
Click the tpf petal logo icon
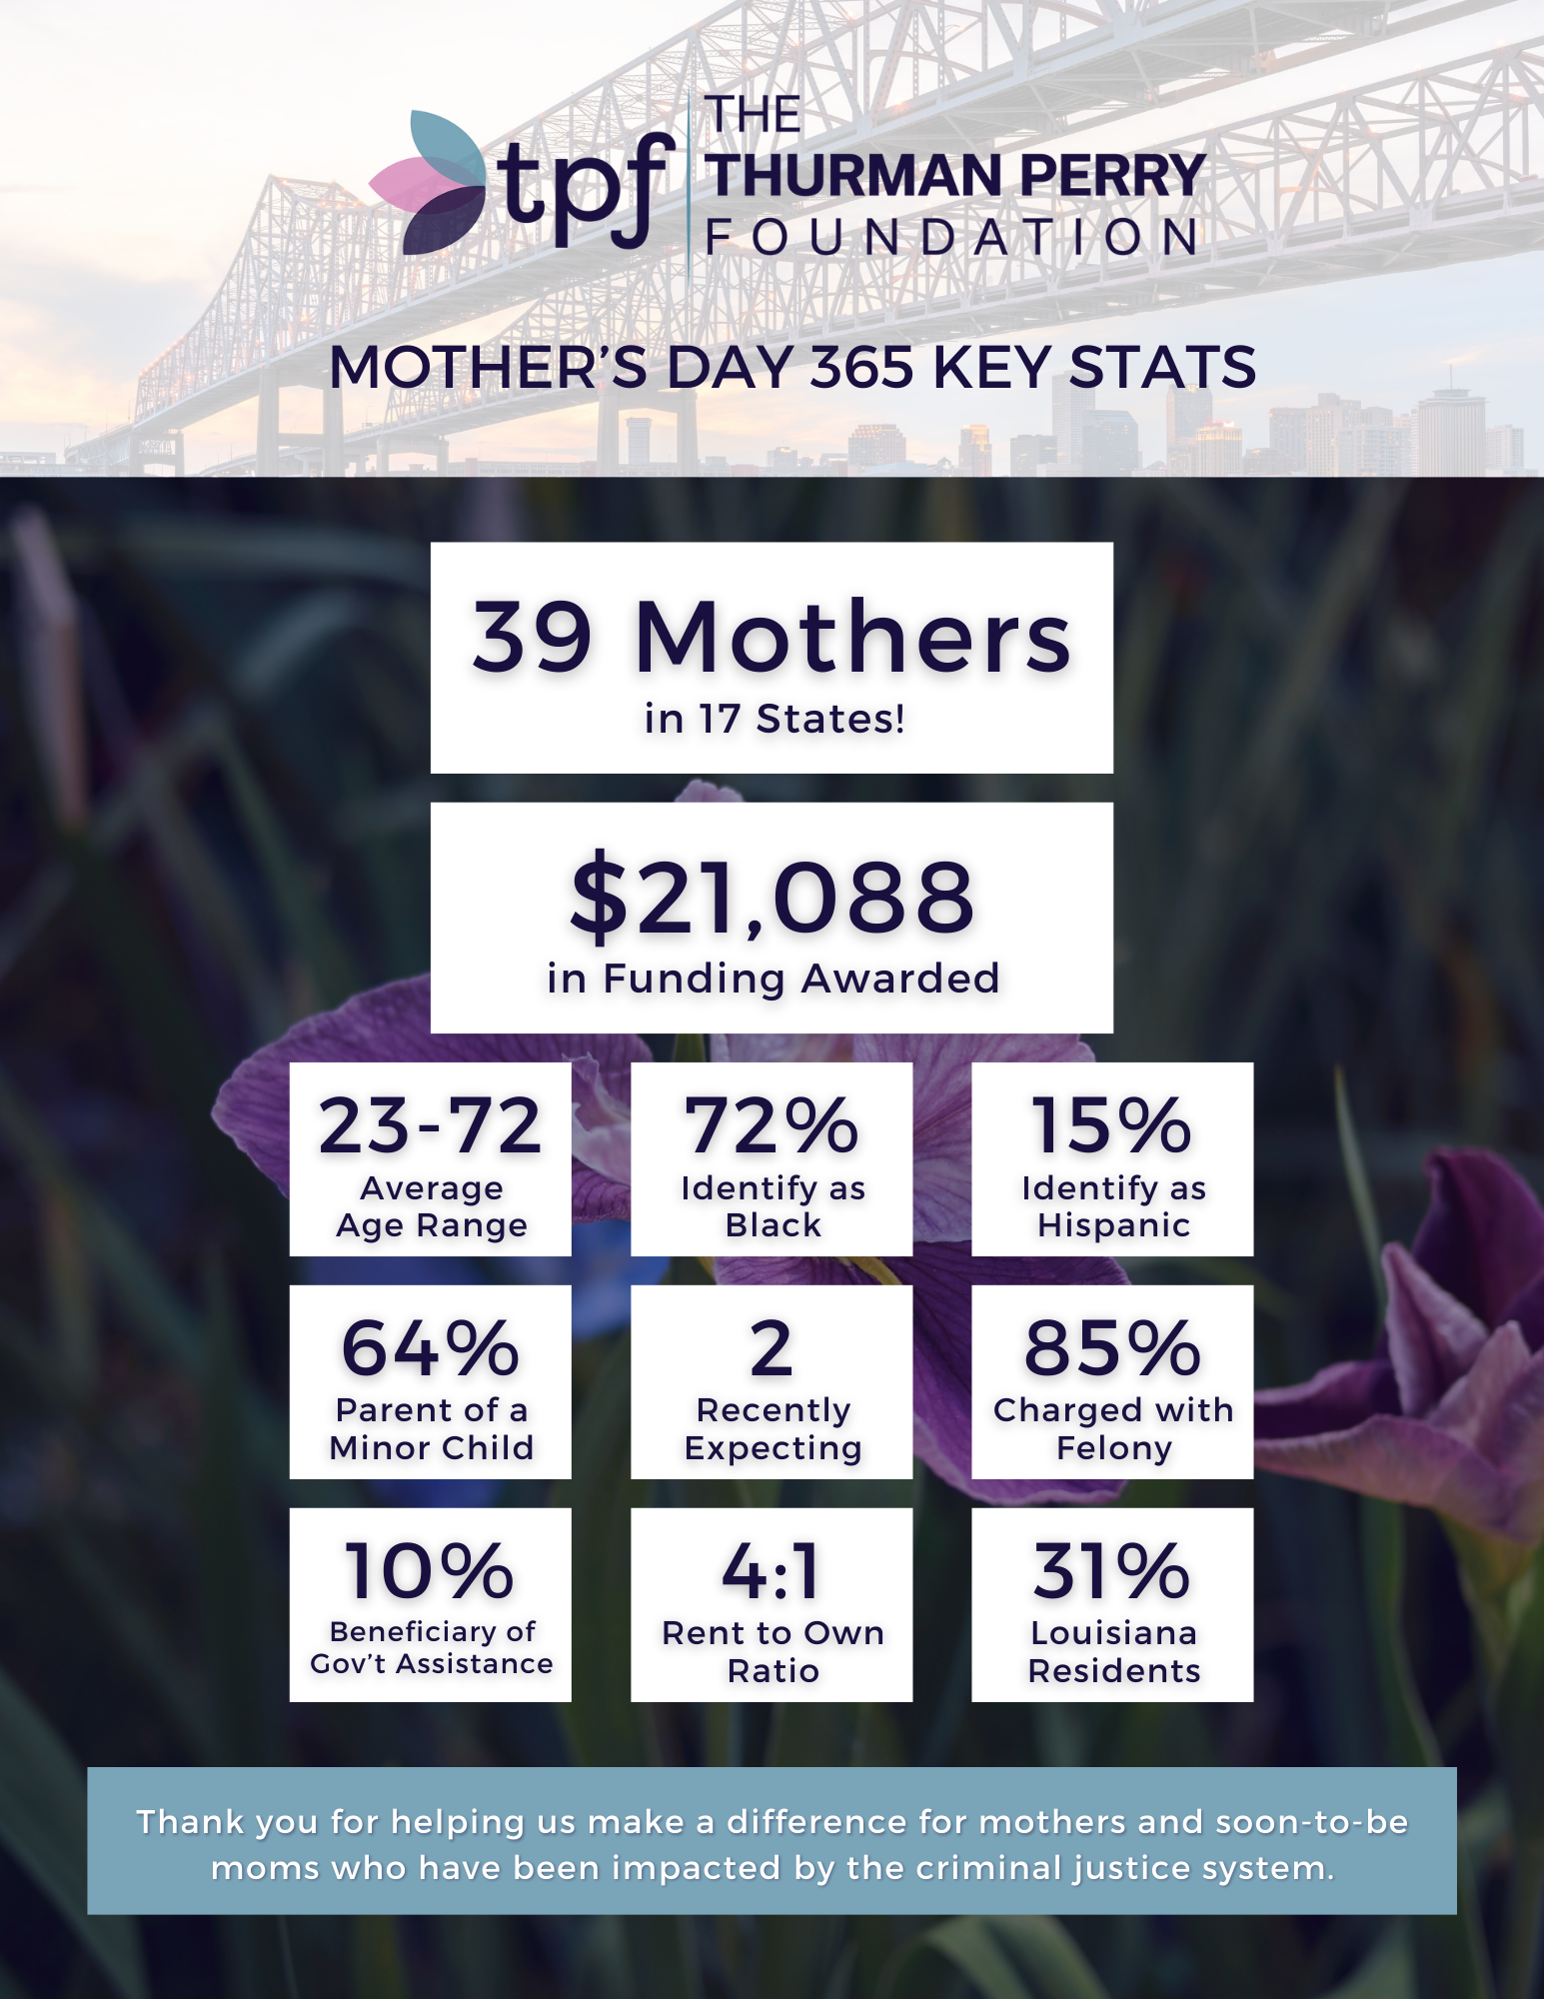[427, 182]
